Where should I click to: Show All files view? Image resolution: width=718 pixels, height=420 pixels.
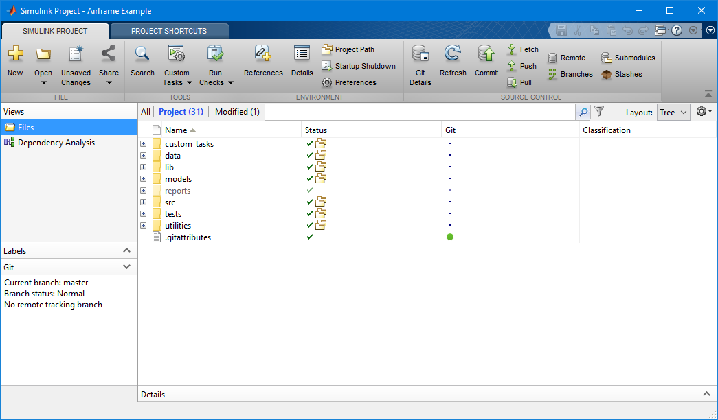[x=146, y=112]
